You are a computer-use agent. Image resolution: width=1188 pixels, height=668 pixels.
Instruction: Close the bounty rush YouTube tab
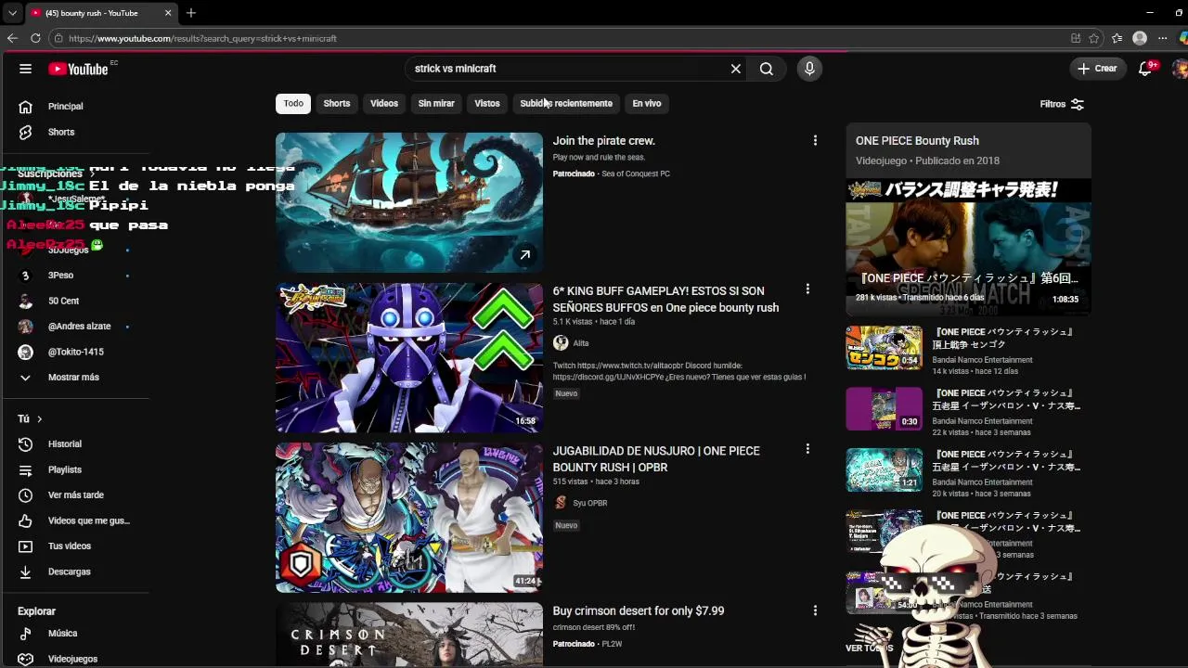pos(168,13)
